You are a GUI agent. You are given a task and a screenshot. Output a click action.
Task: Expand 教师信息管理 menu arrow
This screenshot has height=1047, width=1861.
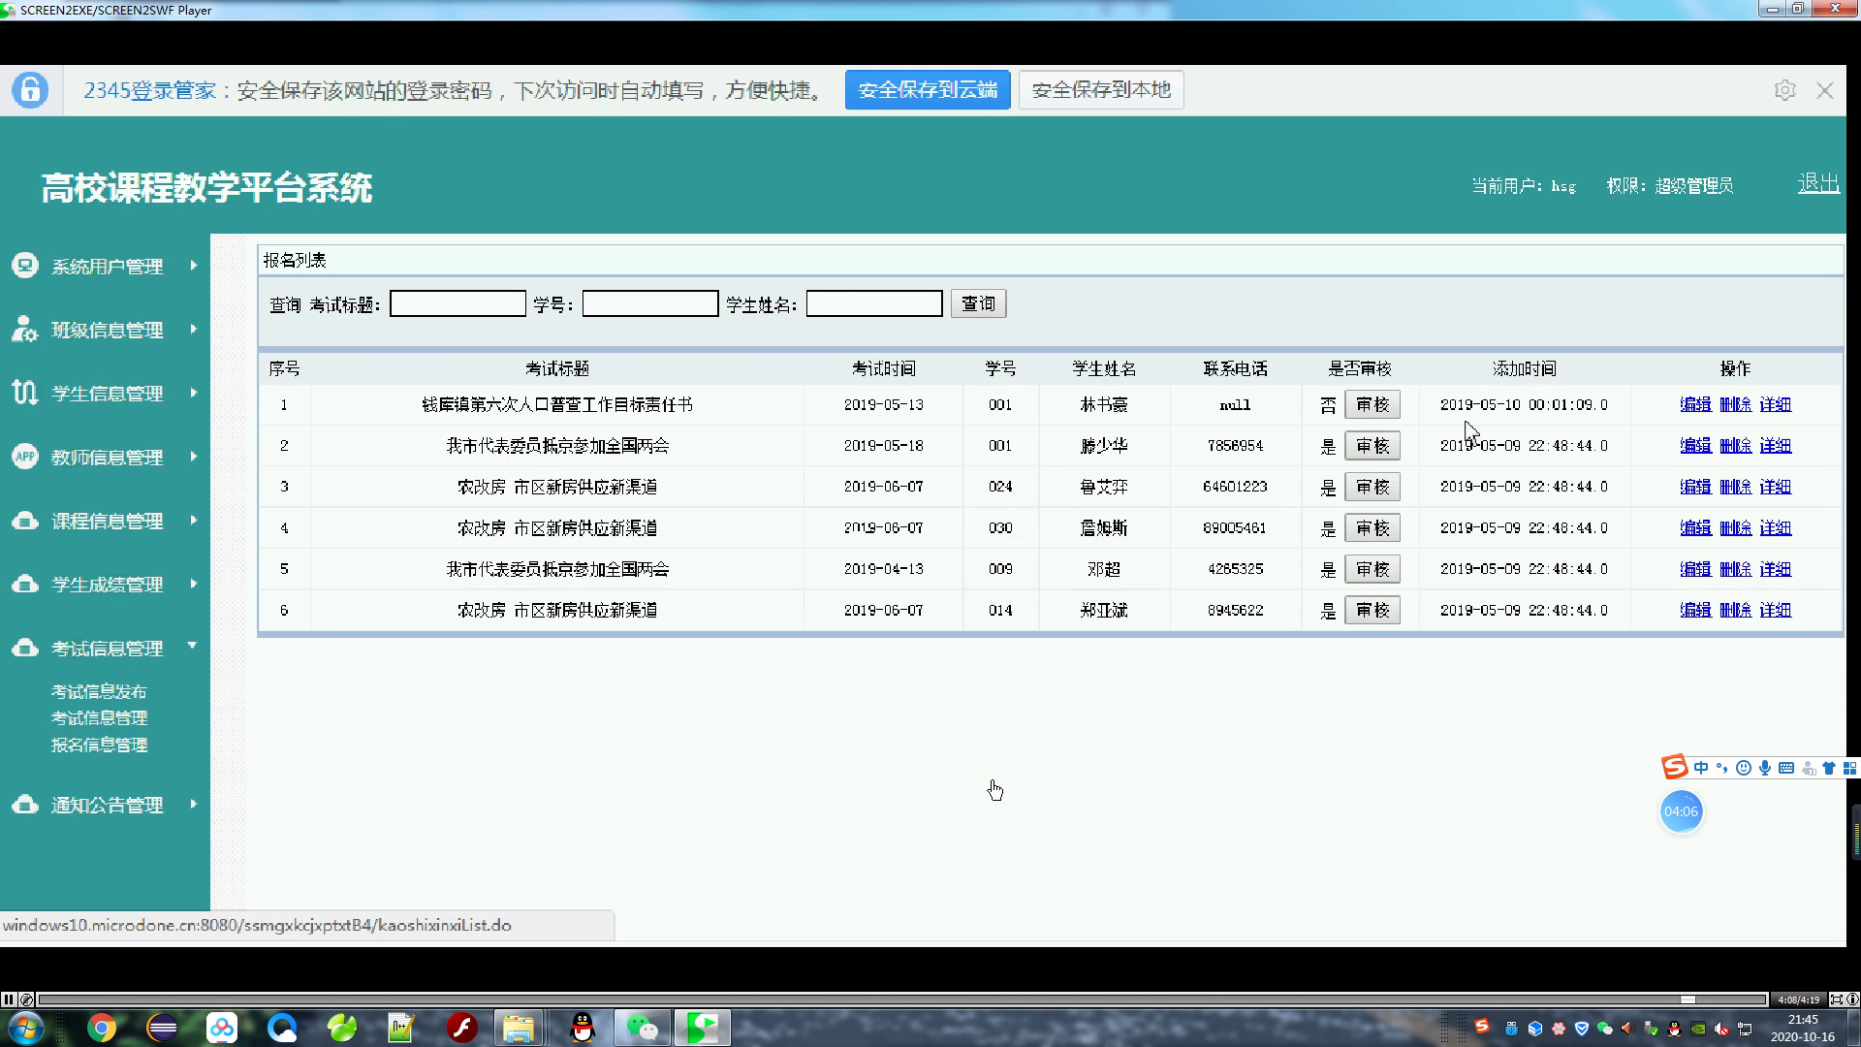[194, 456]
